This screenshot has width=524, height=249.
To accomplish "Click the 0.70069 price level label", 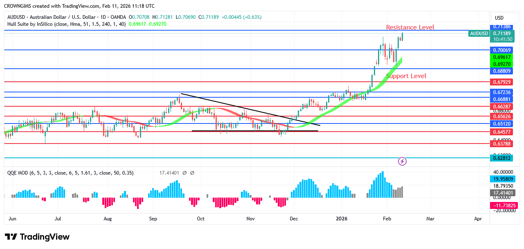I will [502, 50].
